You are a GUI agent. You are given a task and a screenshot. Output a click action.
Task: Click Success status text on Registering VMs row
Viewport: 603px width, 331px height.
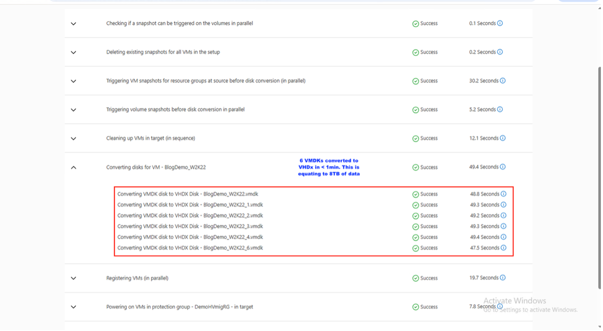429,278
